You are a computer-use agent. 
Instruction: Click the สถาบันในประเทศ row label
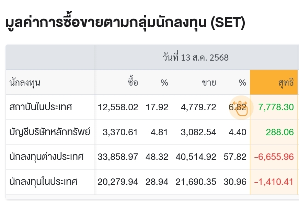point(41,107)
